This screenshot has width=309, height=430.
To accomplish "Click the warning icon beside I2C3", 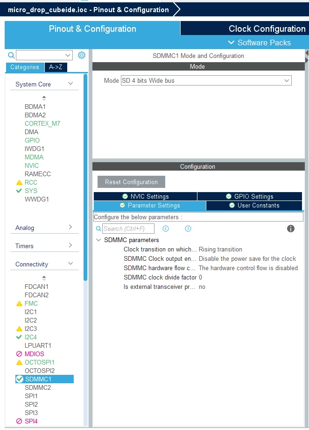I will click(19, 329).
